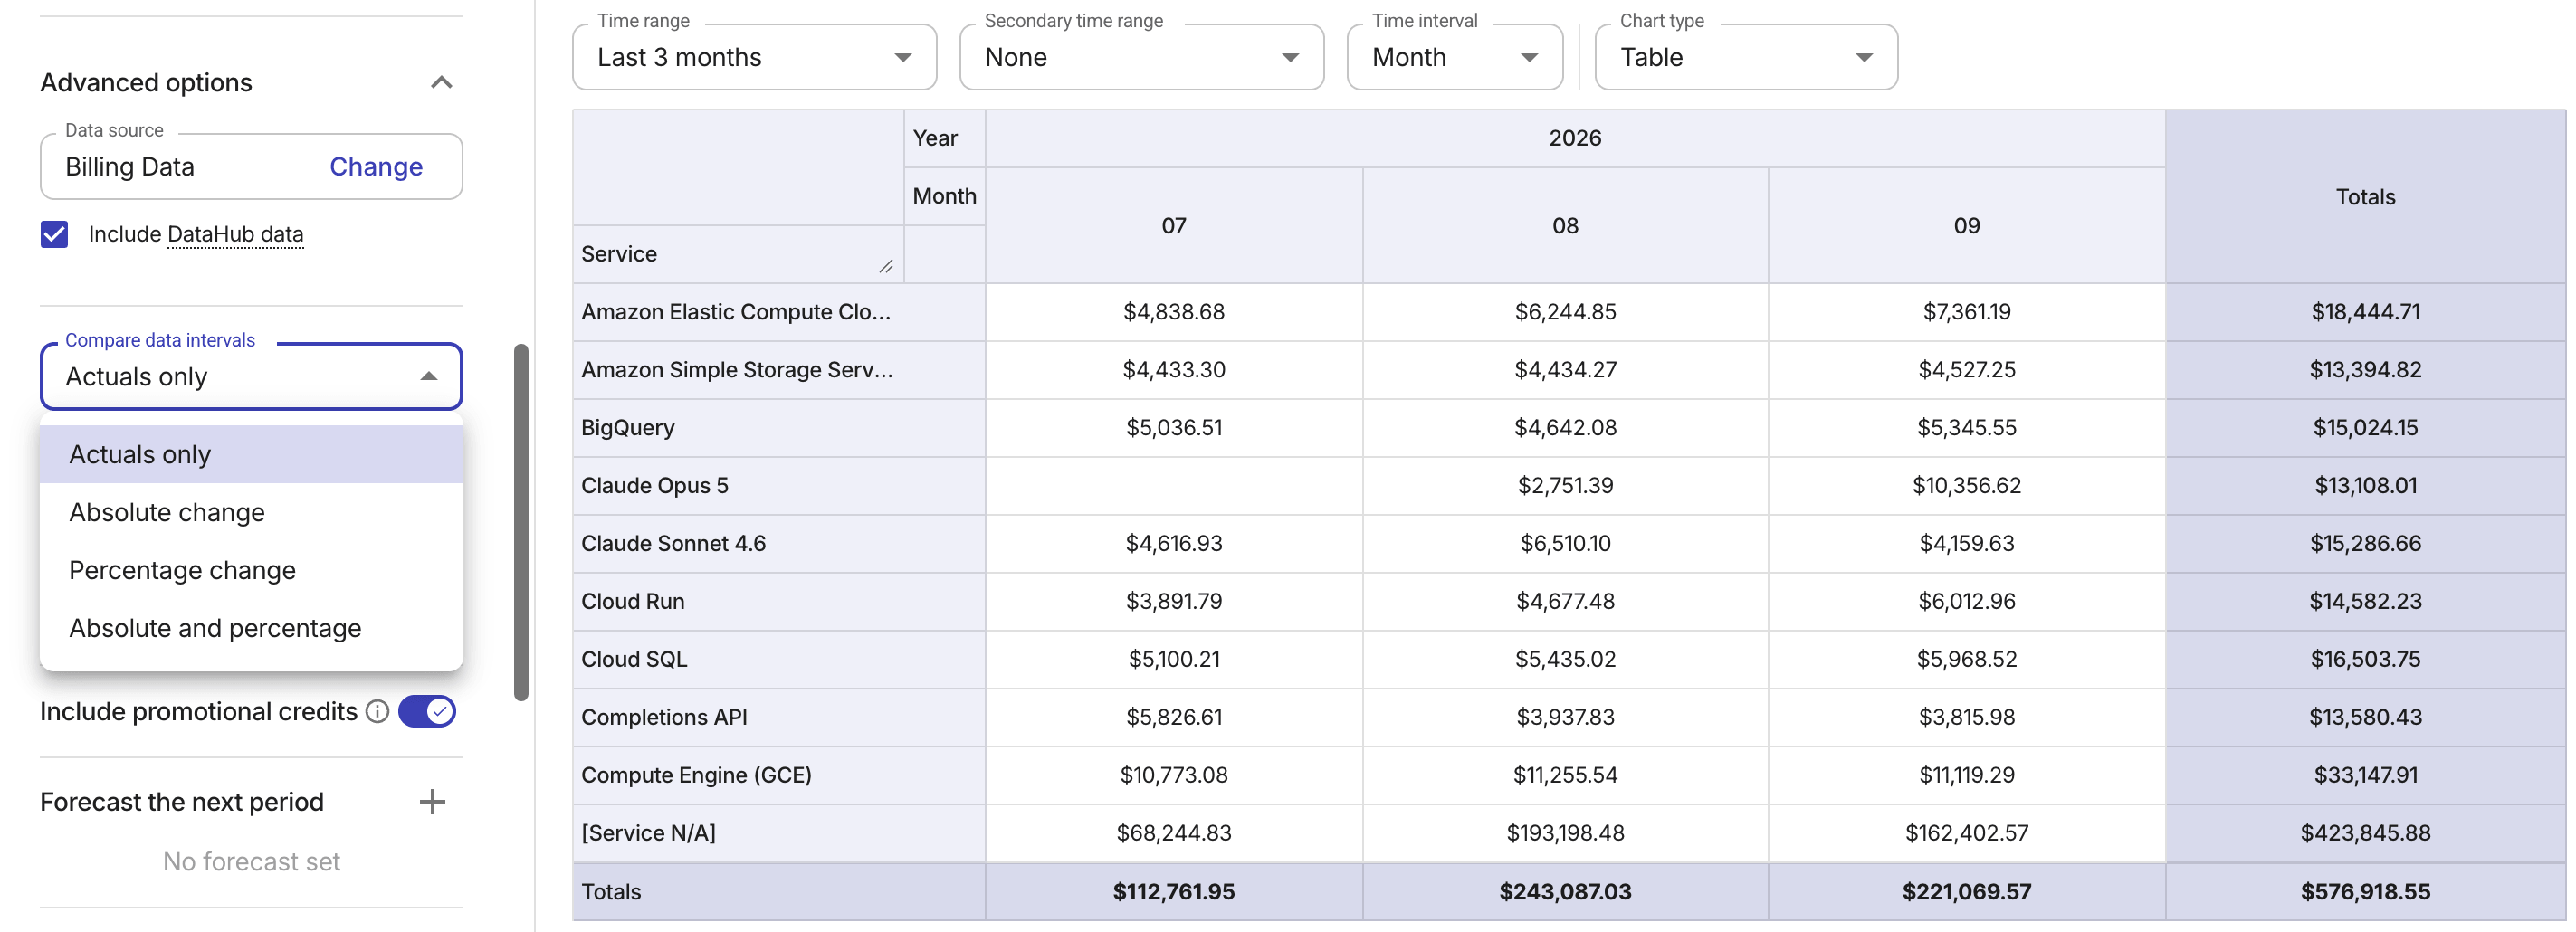The width and height of the screenshot is (2576, 932).
Task: Select Claude Sonnet 4.6 row label
Action: (778, 544)
